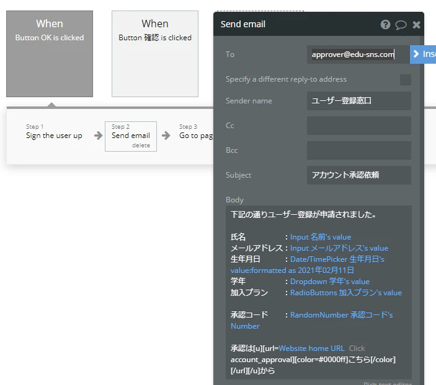Select the When Button OK is clicked event
This screenshot has height=385, width=436.
[50, 54]
